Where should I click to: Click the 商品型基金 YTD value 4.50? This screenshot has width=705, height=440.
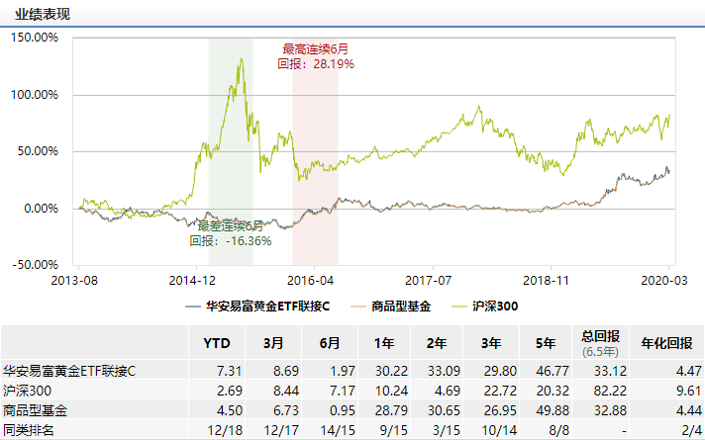(230, 410)
